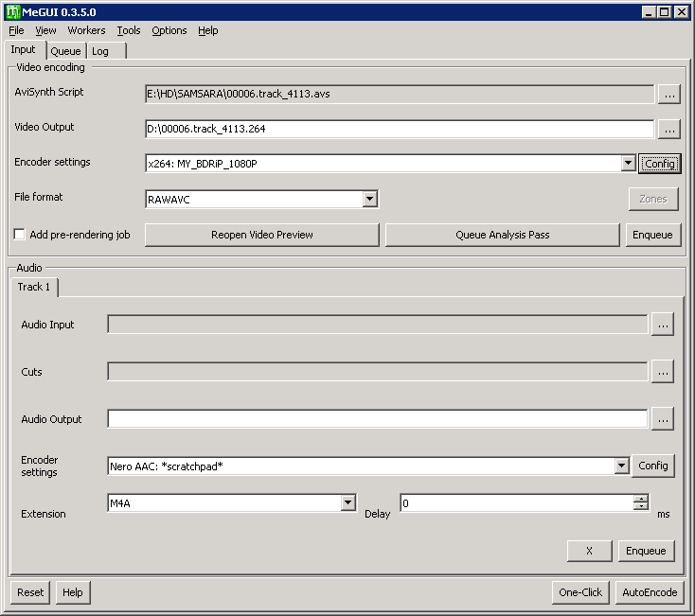Open the Tools menu
Image resolution: width=695 pixels, height=616 pixels.
coord(129,30)
